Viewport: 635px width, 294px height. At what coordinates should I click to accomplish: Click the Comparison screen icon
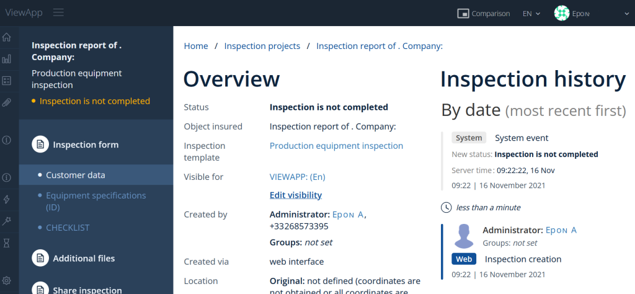click(x=463, y=14)
